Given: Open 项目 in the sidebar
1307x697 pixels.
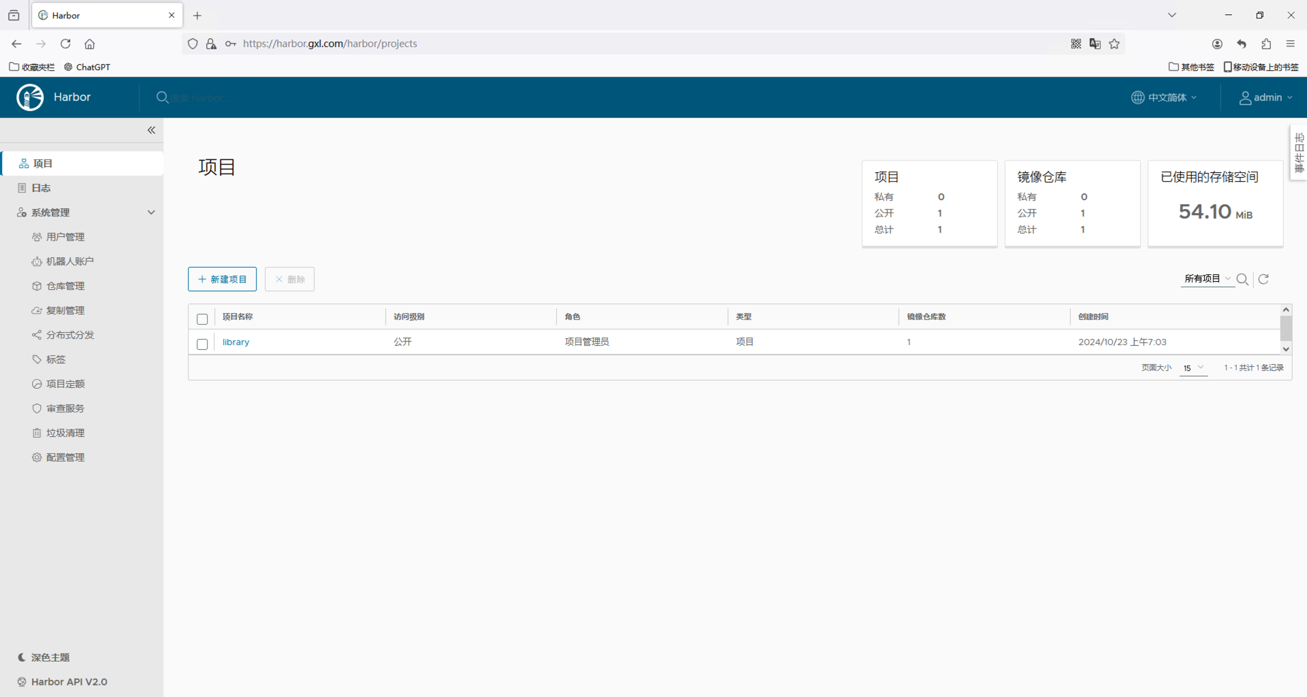Looking at the screenshot, I should pyautogui.click(x=82, y=163).
